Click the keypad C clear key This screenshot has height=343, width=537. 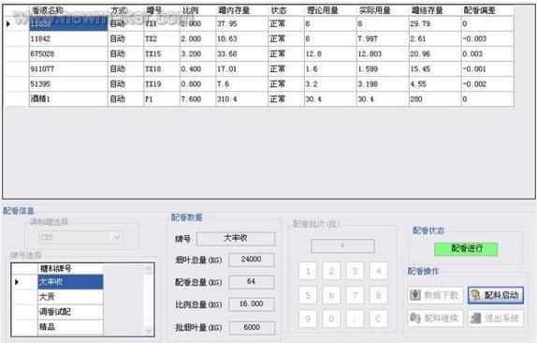[379, 319]
